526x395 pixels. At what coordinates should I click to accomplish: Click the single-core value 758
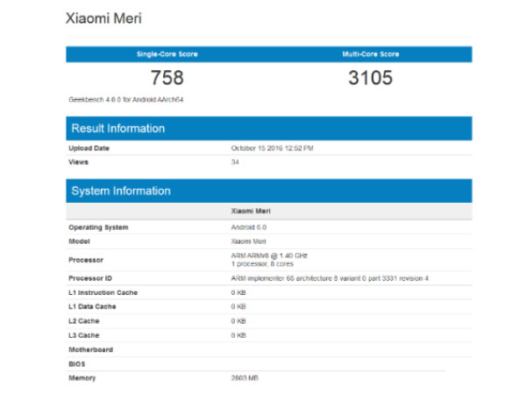[167, 77]
